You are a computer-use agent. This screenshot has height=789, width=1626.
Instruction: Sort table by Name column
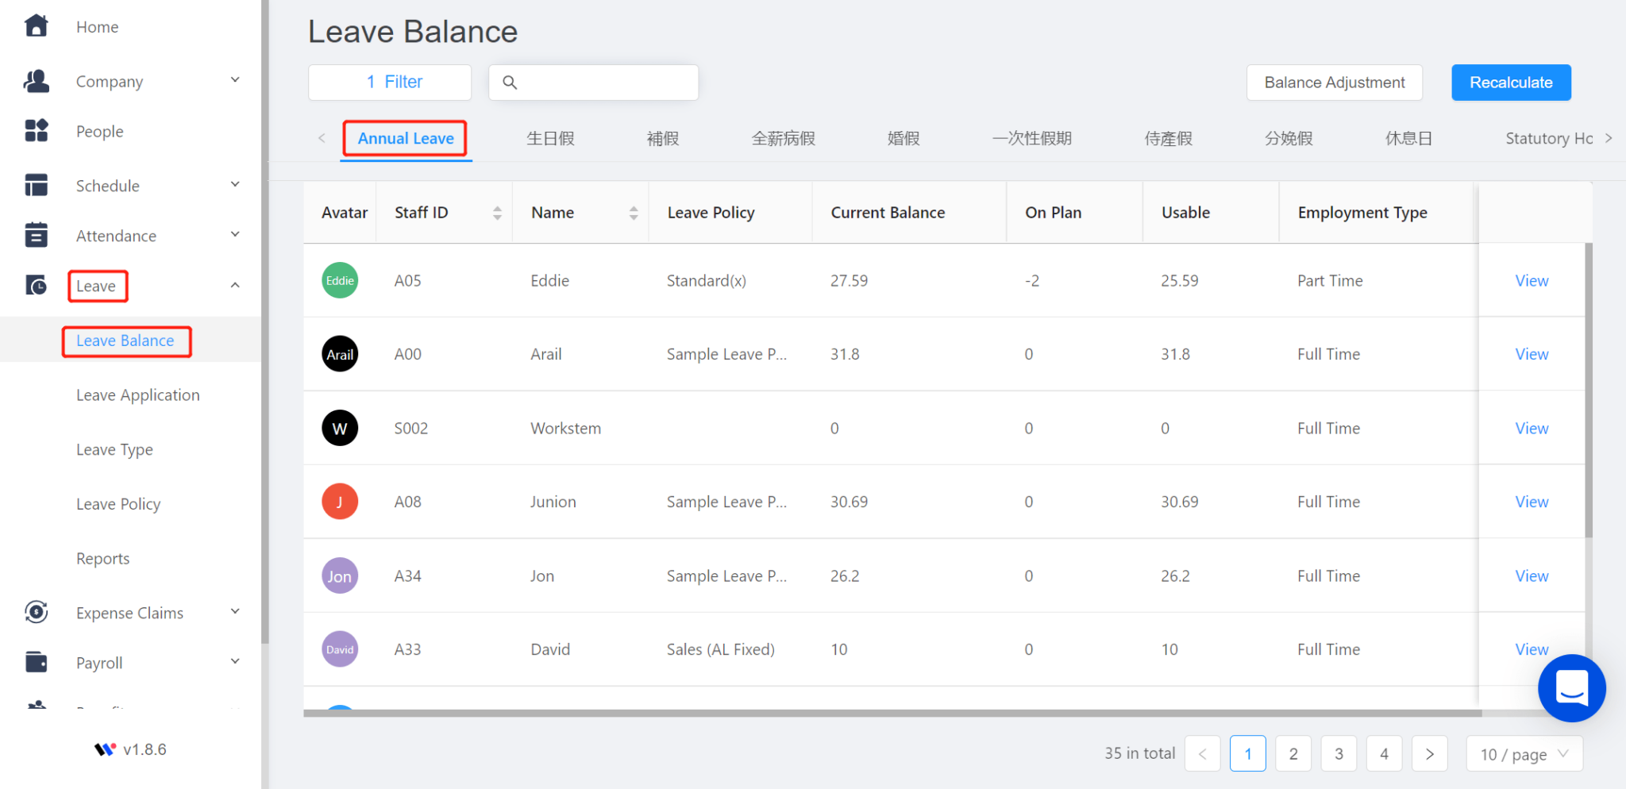(x=633, y=213)
